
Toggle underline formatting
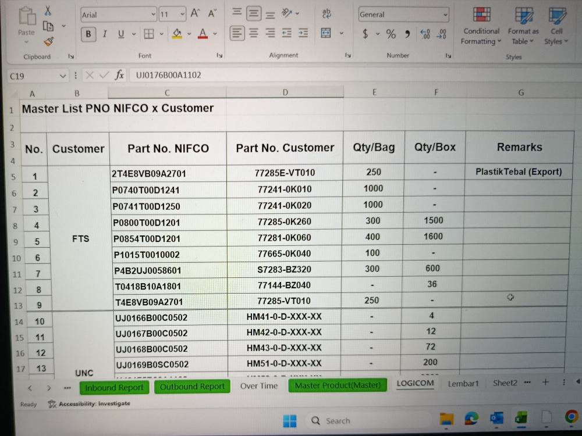point(121,34)
